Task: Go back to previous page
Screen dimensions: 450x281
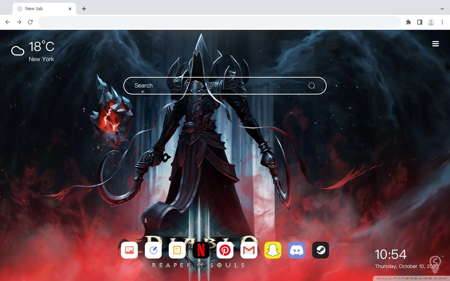Action: 8,22
